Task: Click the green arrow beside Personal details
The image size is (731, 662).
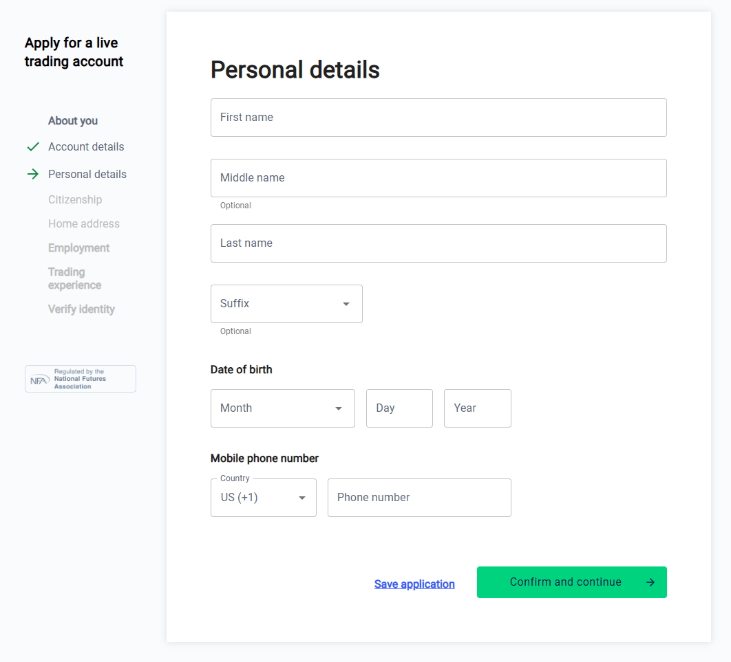Action: (32, 174)
